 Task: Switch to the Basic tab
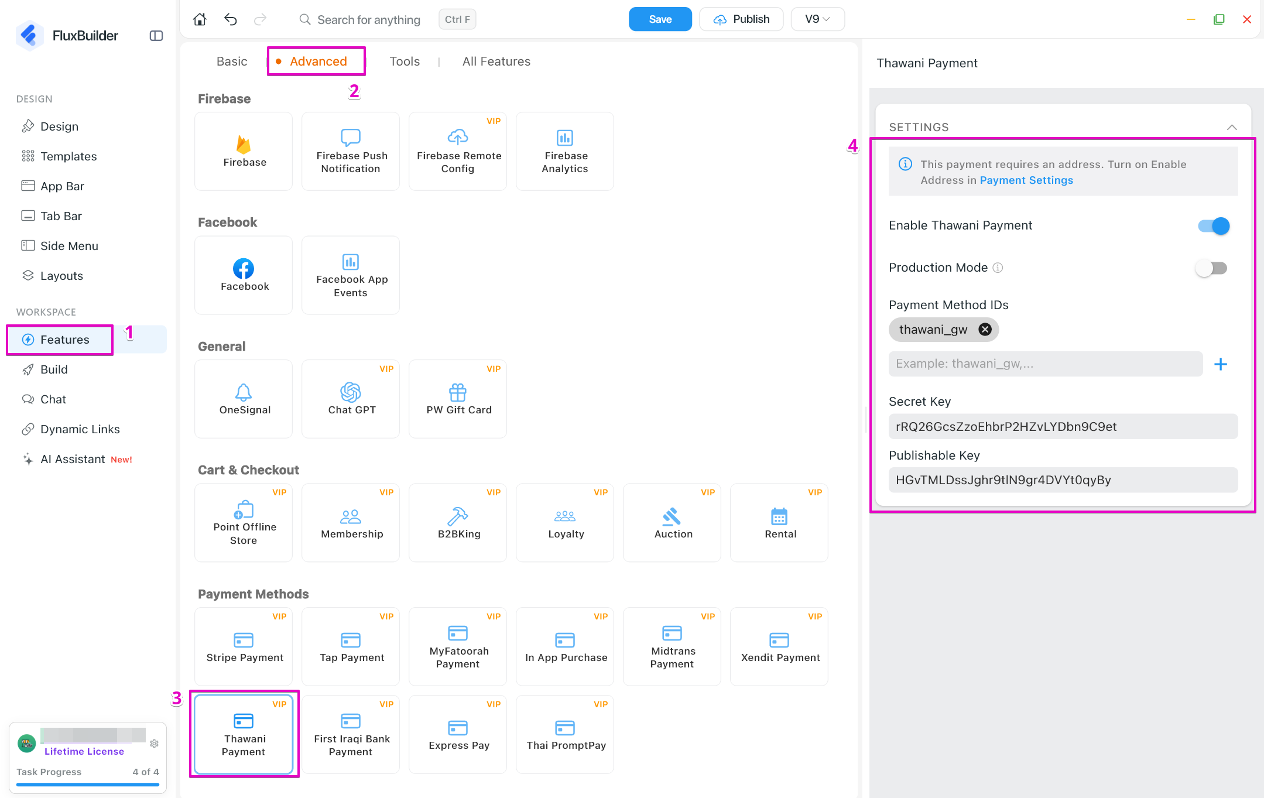click(232, 61)
